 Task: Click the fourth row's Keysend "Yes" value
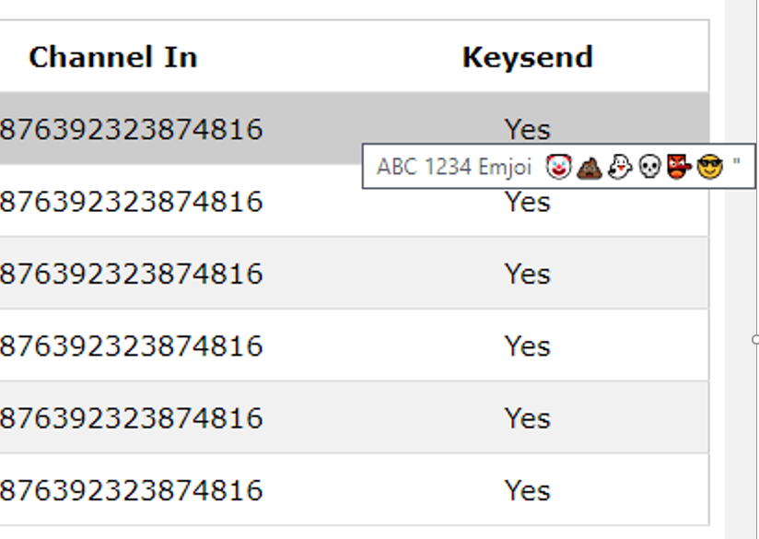(527, 346)
